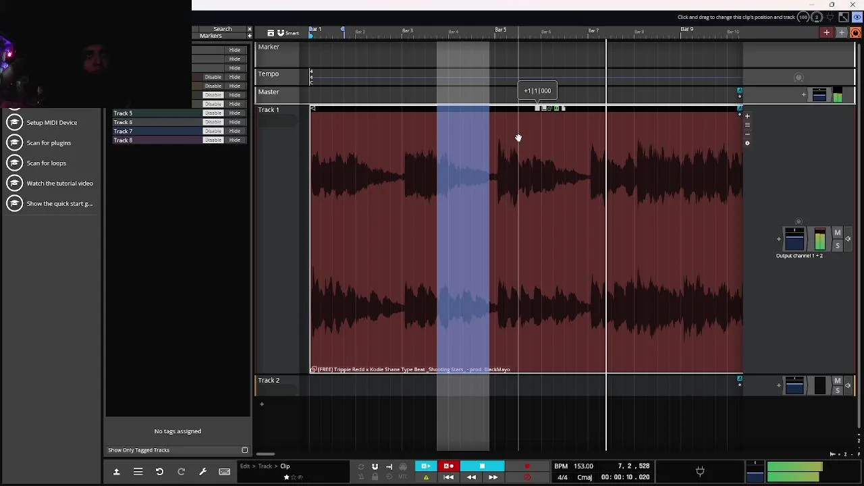
Task: Click the padlock icon near transport
Action: tap(375, 477)
